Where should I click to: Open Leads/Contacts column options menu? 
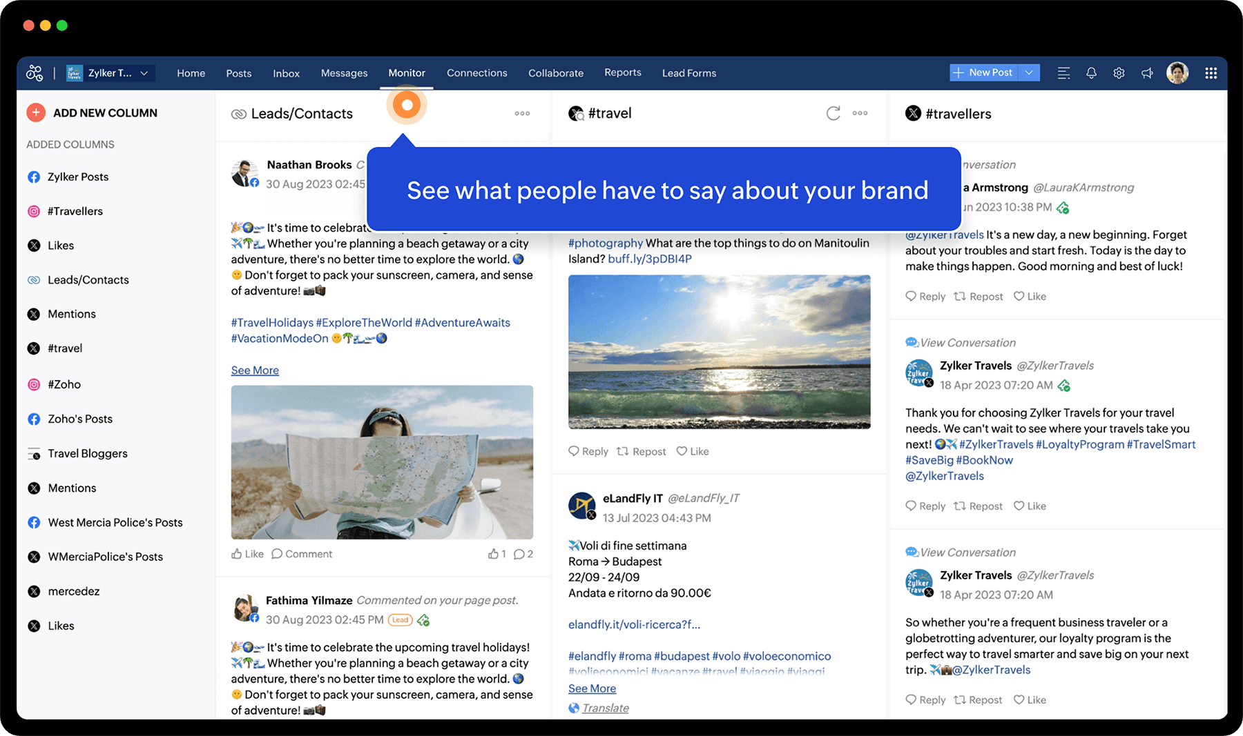[x=522, y=113]
